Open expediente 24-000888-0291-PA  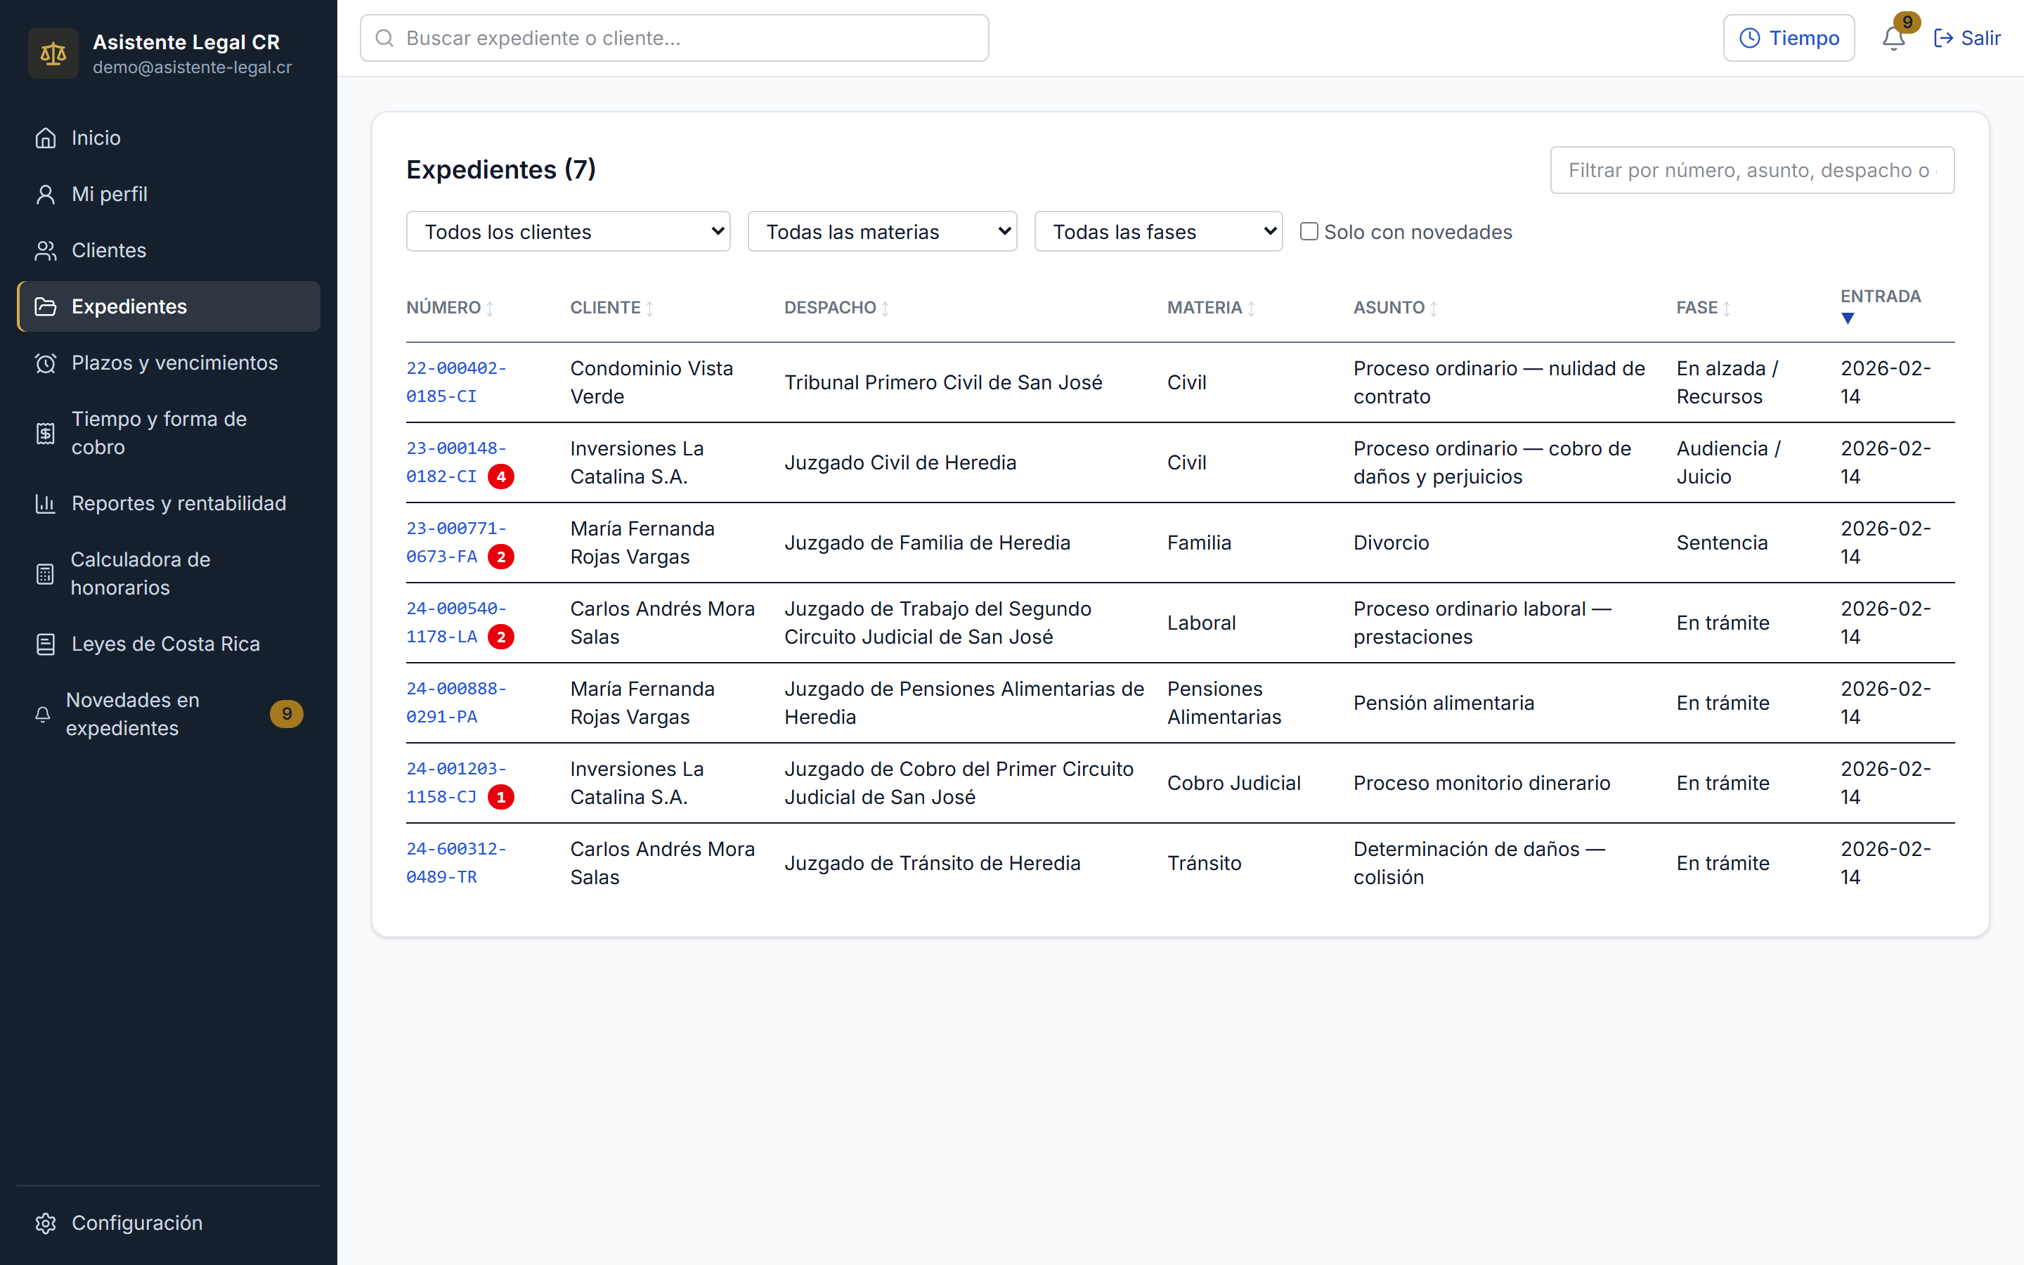click(x=457, y=703)
